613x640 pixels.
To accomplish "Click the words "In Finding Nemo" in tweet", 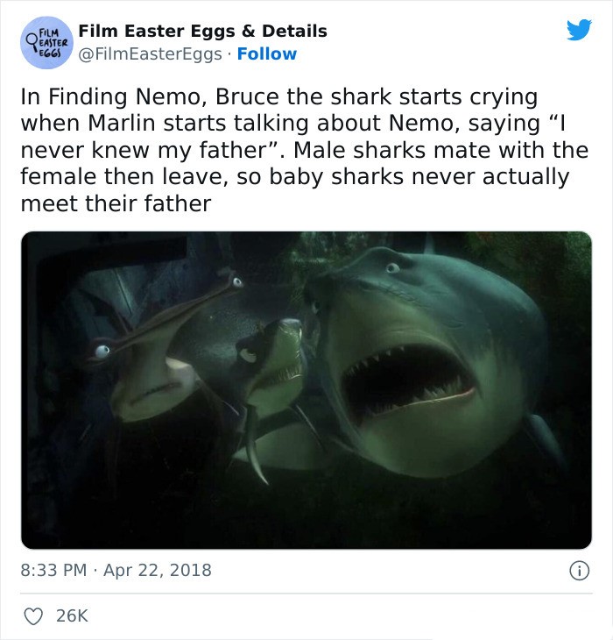I will 110,96.
